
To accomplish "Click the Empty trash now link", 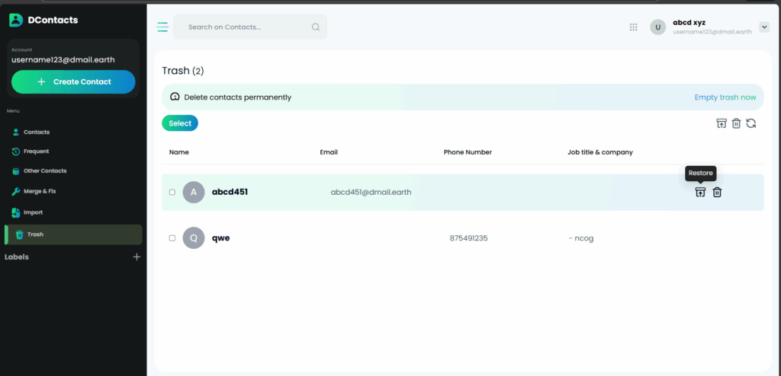I will (725, 97).
